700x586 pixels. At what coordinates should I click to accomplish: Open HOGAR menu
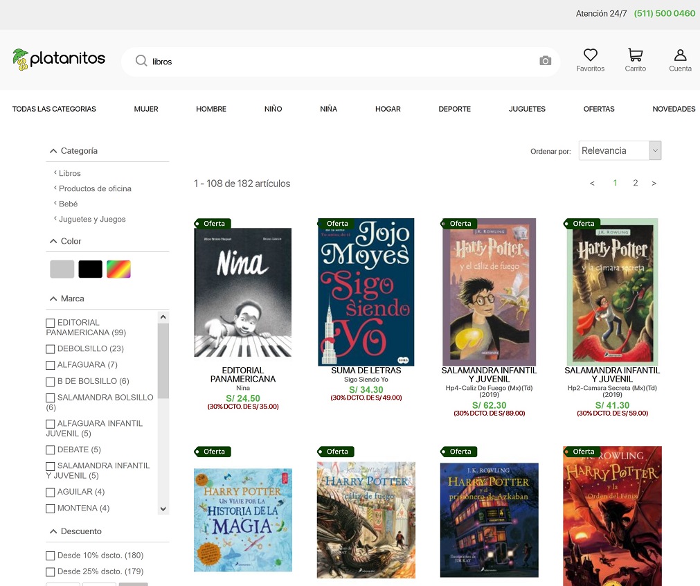[388, 109]
